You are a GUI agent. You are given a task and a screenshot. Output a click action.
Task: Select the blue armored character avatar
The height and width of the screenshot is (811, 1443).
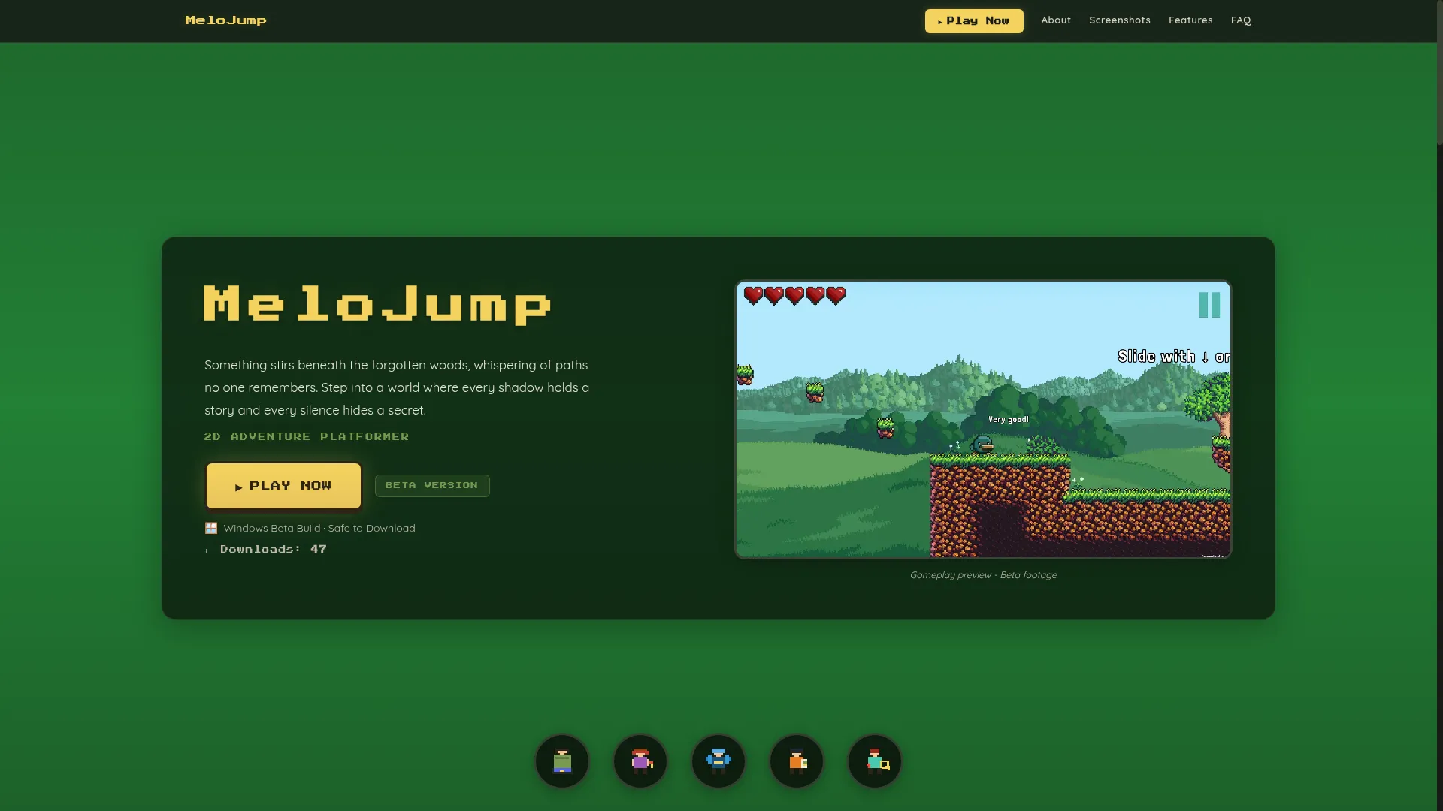pos(718,761)
